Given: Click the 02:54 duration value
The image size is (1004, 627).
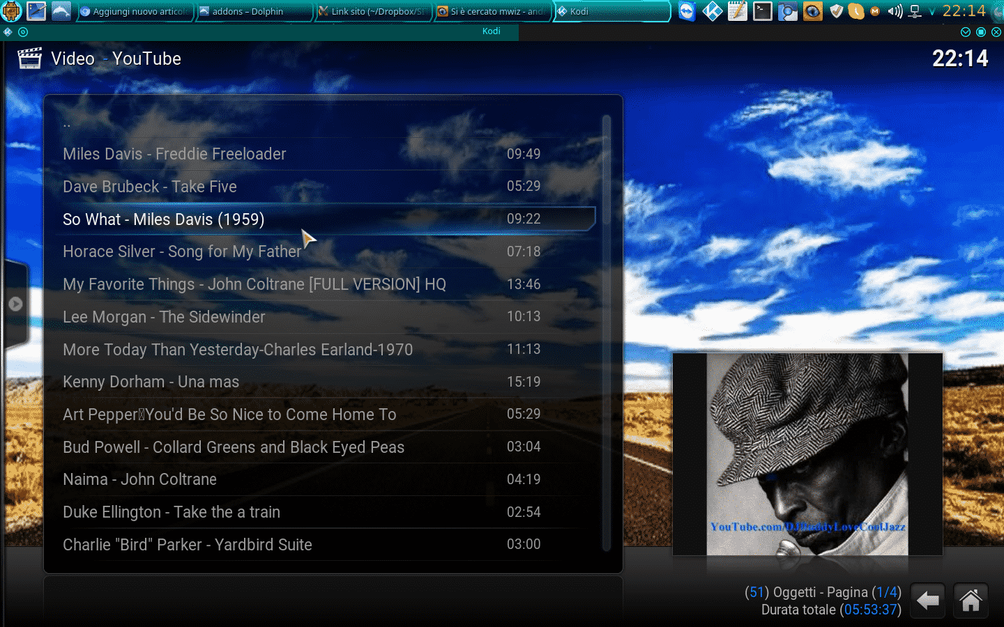Looking at the screenshot, I should [x=524, y=512].
